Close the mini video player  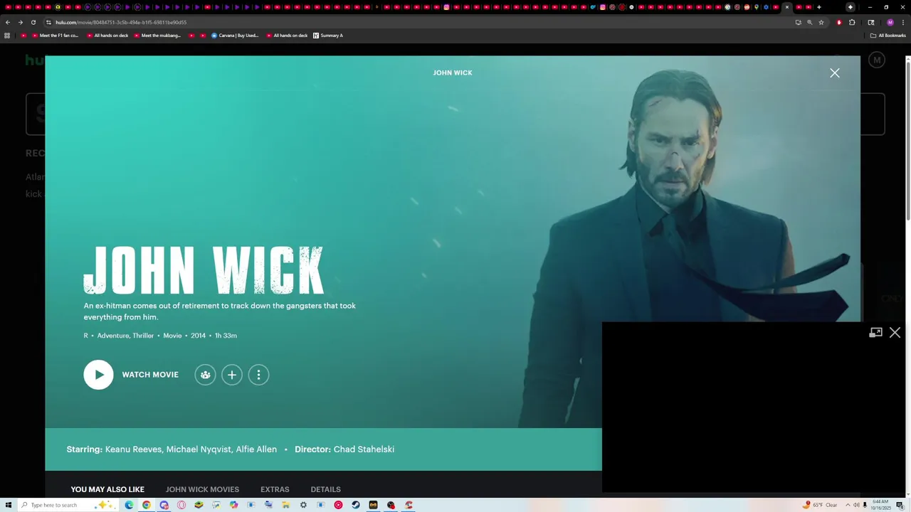click(x=895, y=333)
